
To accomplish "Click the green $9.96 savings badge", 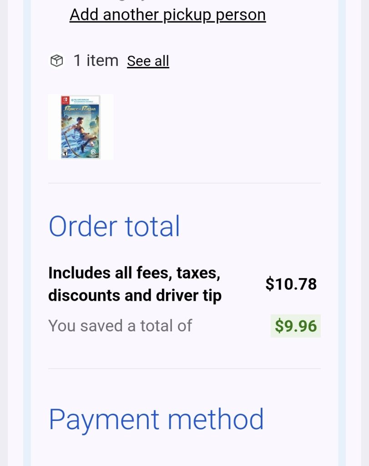I will (x=295, y=326).
